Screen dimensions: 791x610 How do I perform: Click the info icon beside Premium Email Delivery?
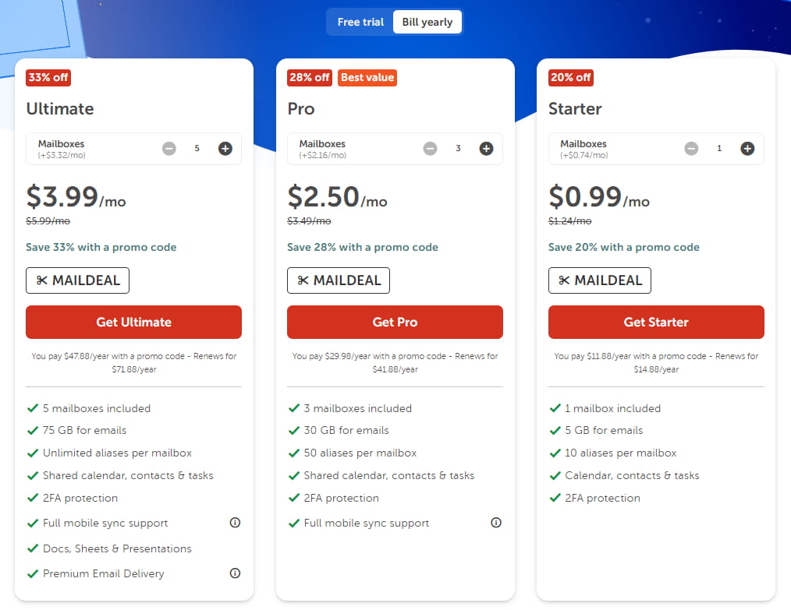(x=235, y=573)
